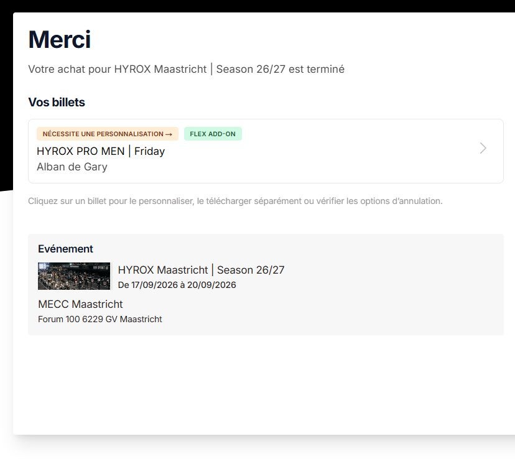Click the 'Vos billets' heading

tap(57, 102)
